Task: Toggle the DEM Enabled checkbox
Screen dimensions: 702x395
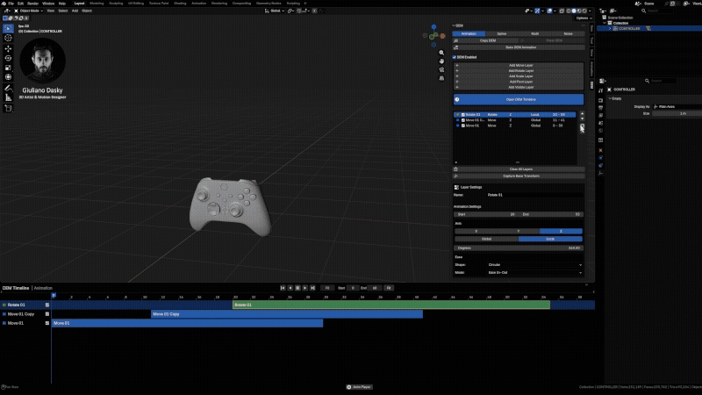Action: pyautogui.click(x=455, y=57)
